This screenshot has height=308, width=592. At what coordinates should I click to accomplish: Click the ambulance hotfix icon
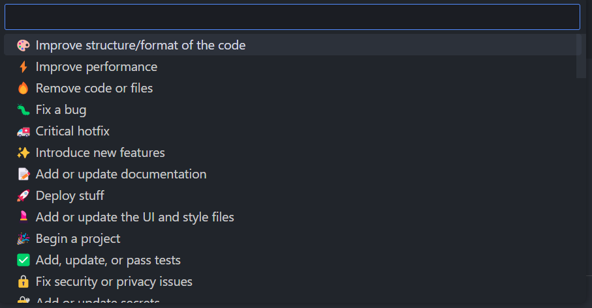(x=23, y=132)
